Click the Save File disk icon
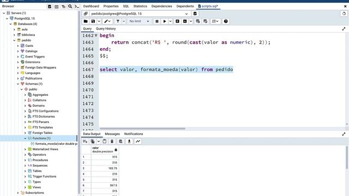This screenshot has height=196, width=349. 93,21
